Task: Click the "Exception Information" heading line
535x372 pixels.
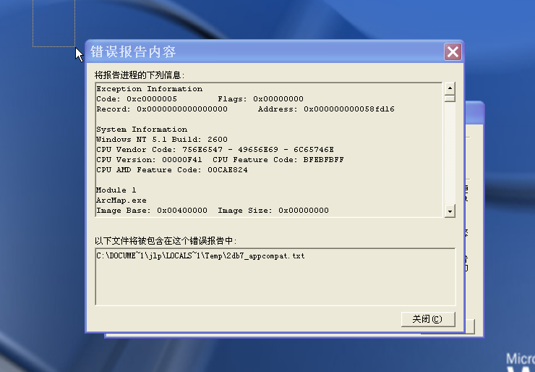Action: click(x=150, y=89)
